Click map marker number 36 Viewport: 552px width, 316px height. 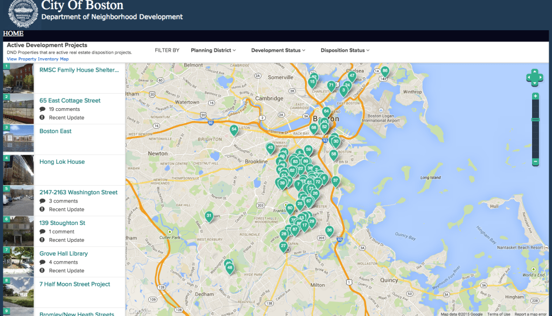pyautogui.click(x=329, y=230)
